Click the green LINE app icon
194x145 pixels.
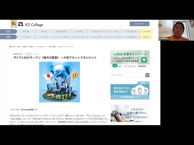(x=144, y=60)
